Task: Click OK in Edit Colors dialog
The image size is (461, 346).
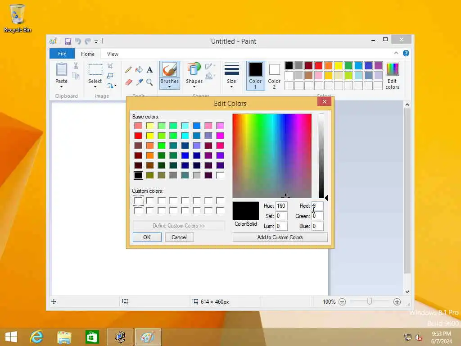Action: [147, 237]
